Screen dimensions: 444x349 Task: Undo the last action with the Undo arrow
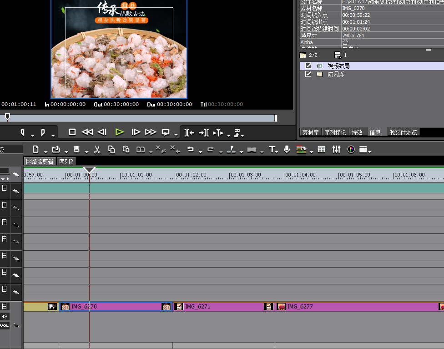coord(191,149)
